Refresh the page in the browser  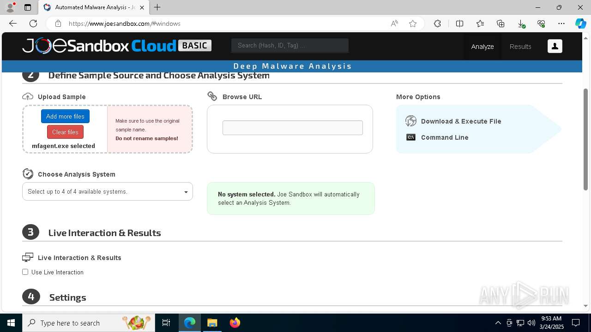pos(33,24)
